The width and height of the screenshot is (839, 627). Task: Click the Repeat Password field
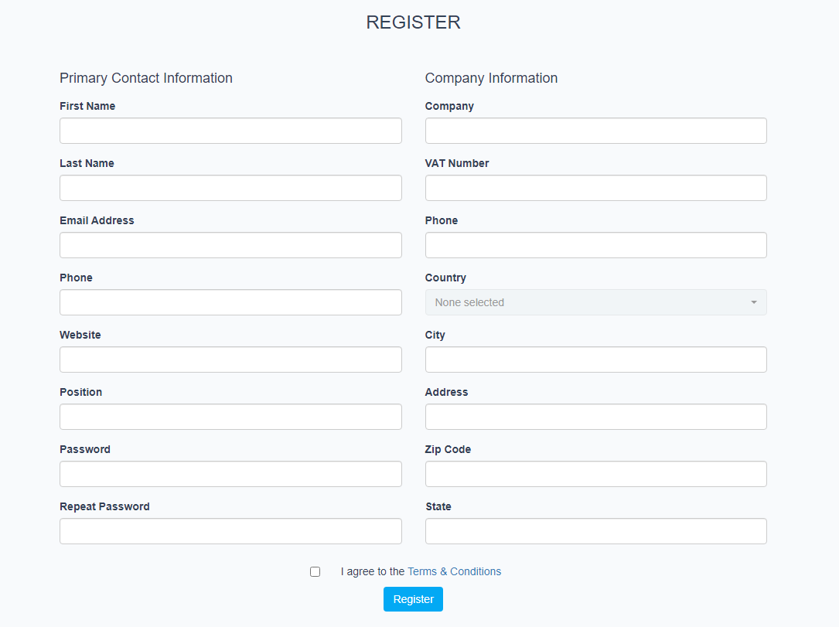coord(230,531)
